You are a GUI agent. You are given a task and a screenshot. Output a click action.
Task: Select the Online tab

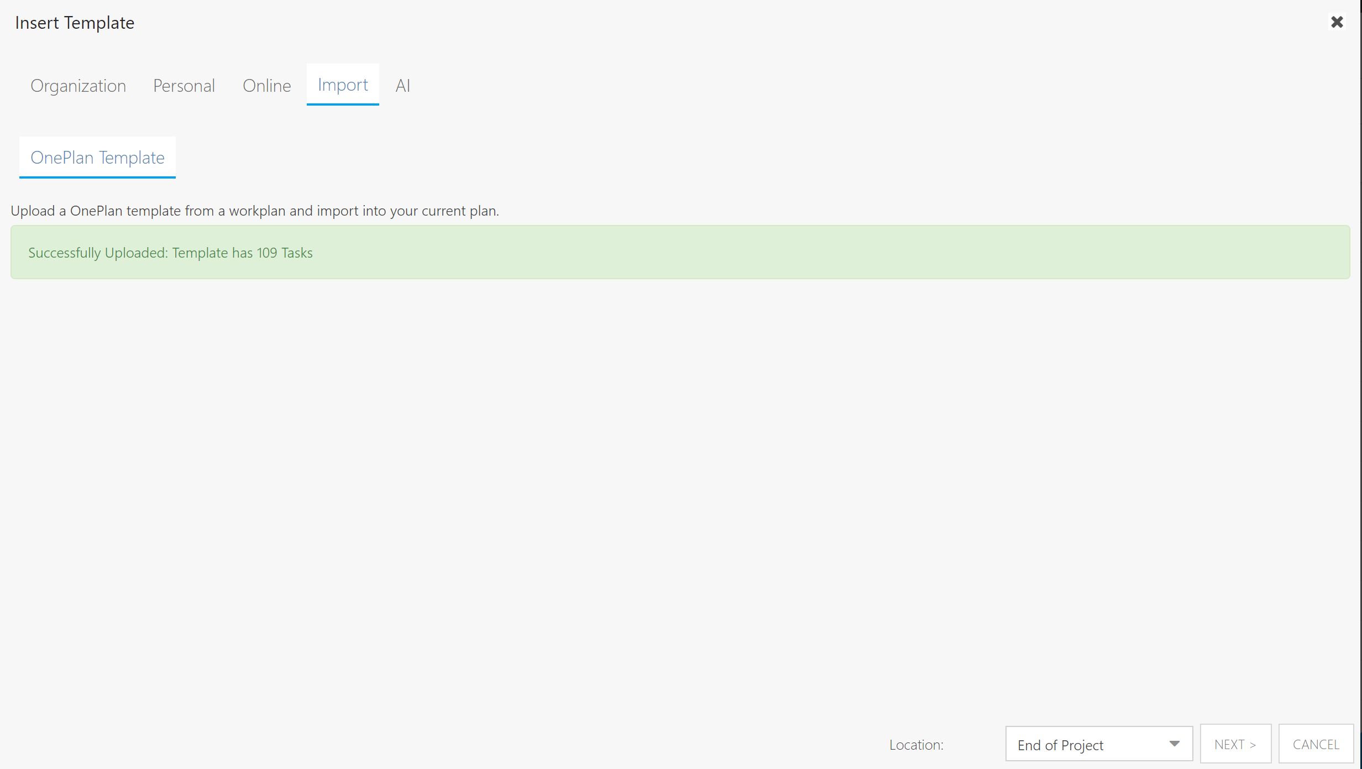(266, 85)
